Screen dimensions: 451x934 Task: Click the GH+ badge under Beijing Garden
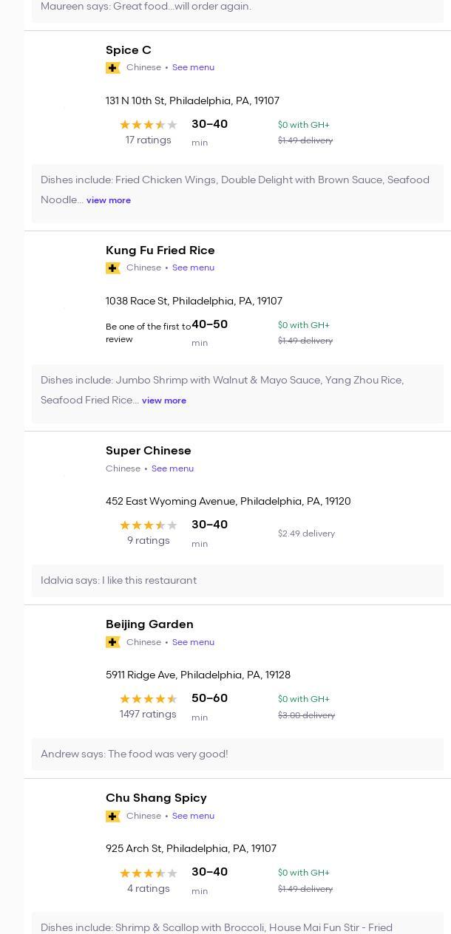click(113, 642)
